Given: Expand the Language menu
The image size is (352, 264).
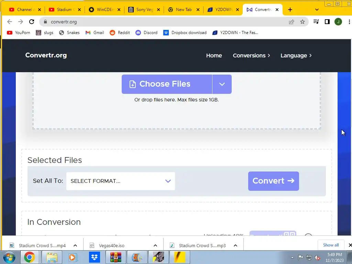Looking at the screenshot, I should tap(296, 55).
